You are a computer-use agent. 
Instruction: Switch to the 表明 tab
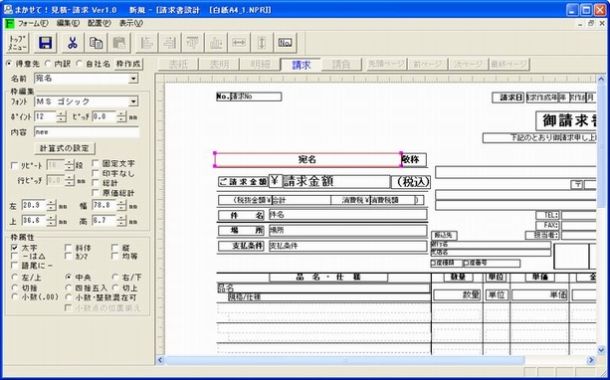(219, 65)
